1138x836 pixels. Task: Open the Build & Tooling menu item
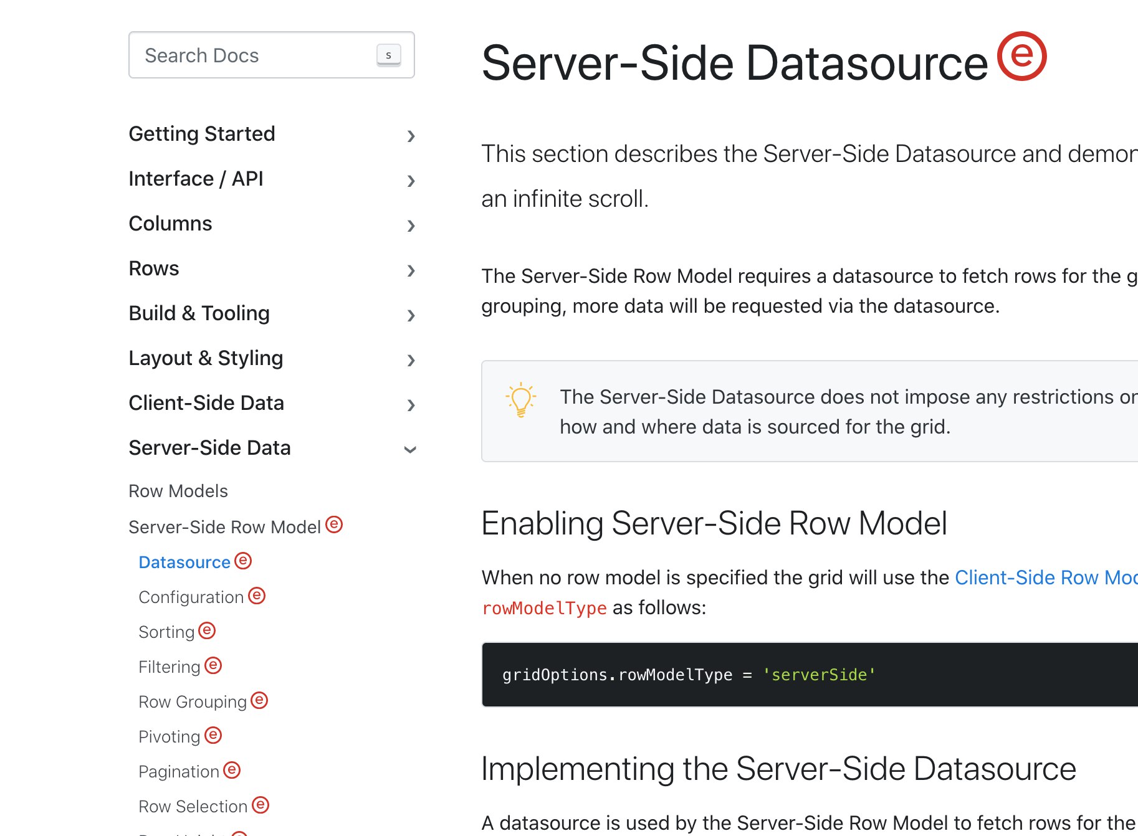click(x=199, y=313)
